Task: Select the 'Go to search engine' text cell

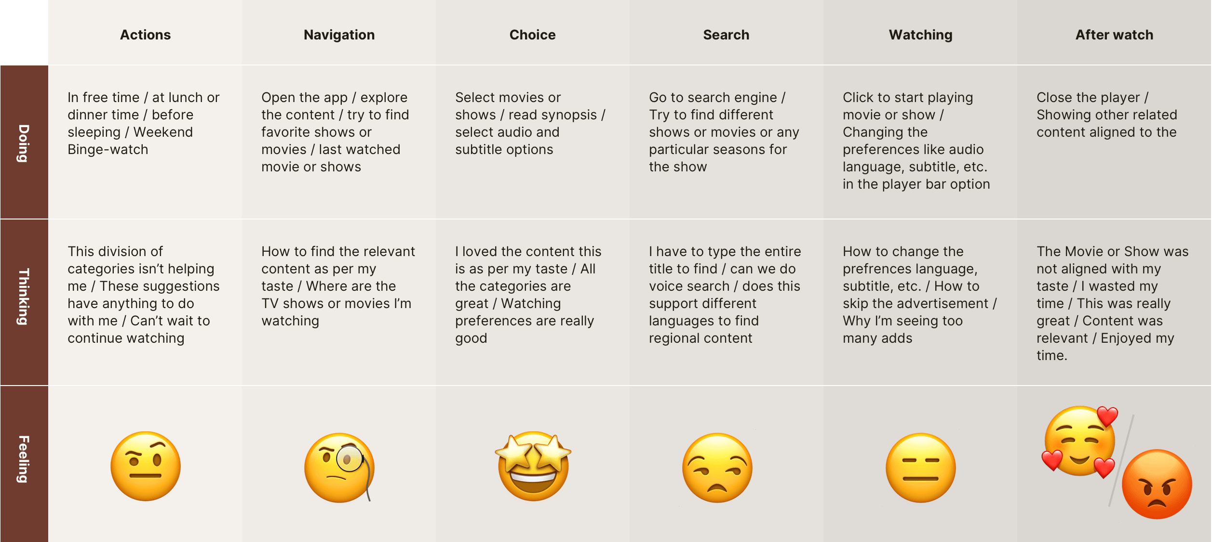Action: click(724, 132)
